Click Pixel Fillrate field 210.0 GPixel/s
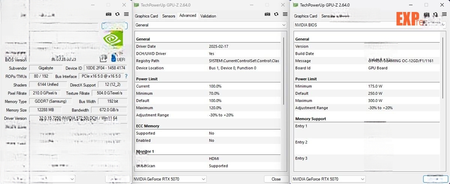 45,93
